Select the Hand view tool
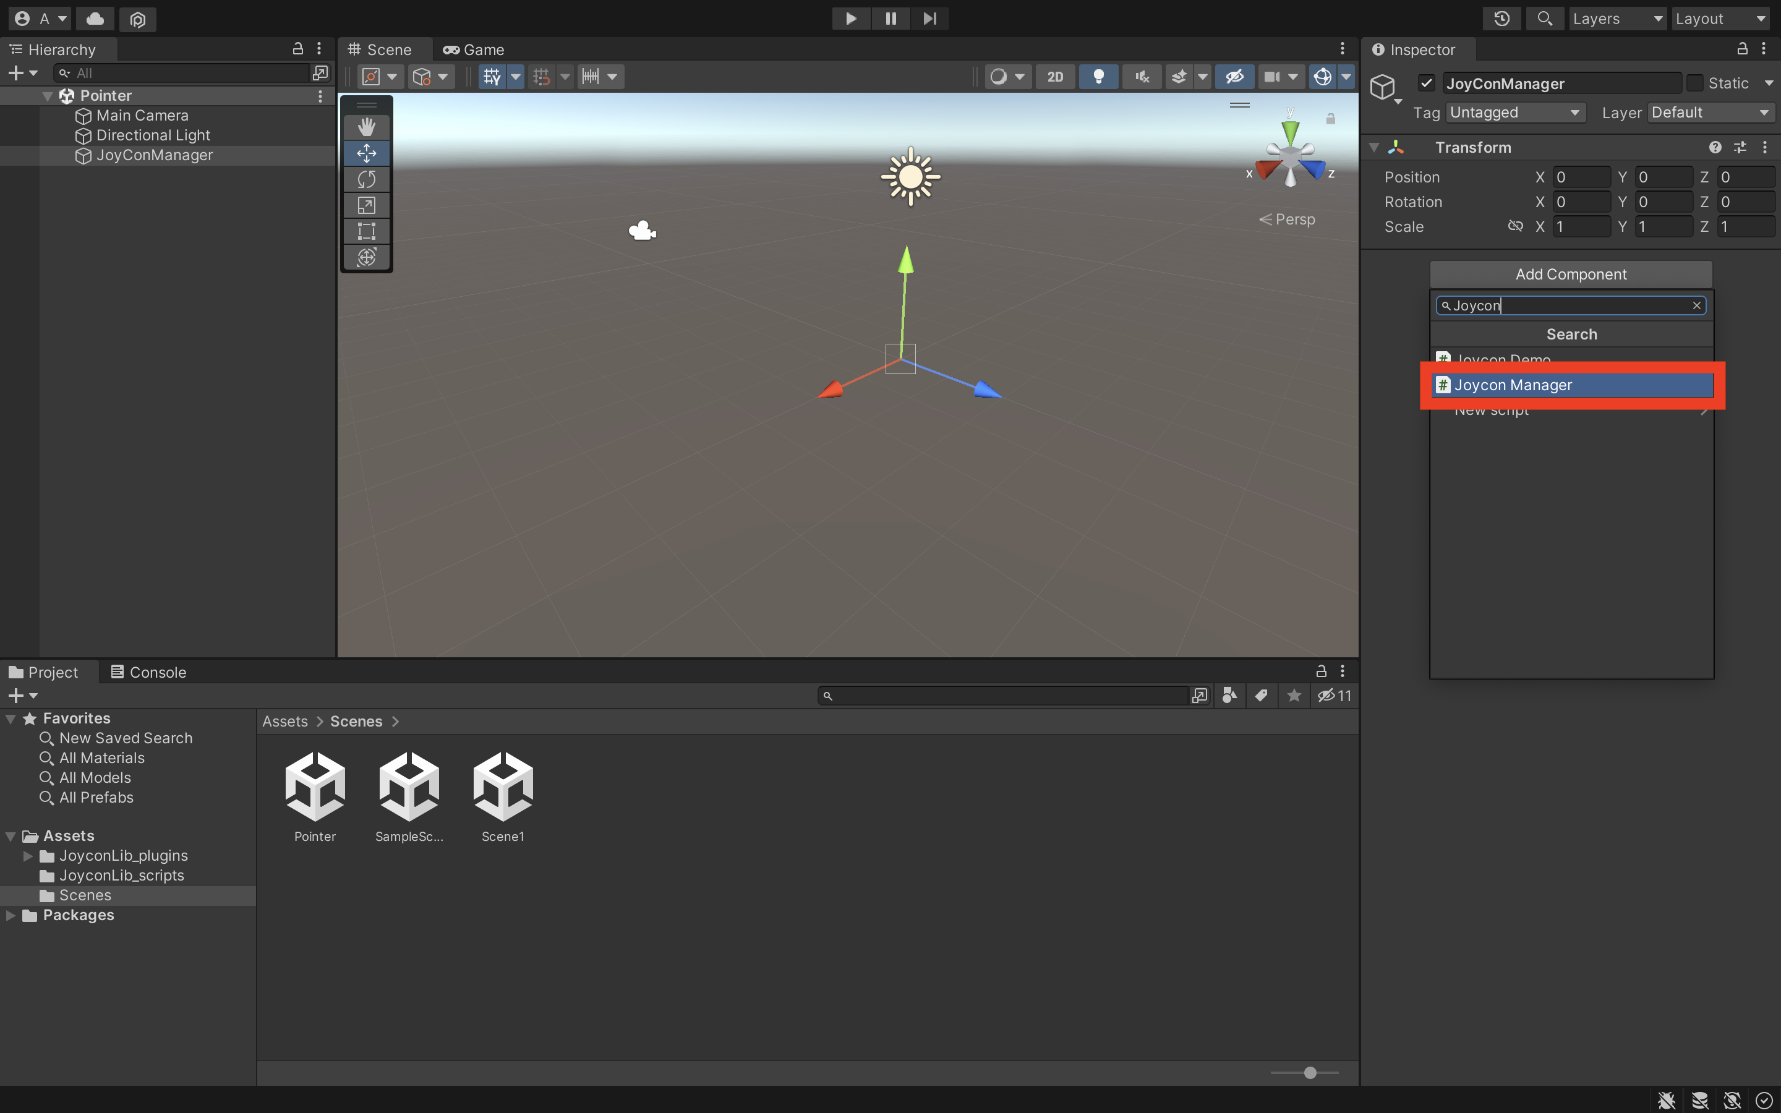 click(x=367, y=127)
